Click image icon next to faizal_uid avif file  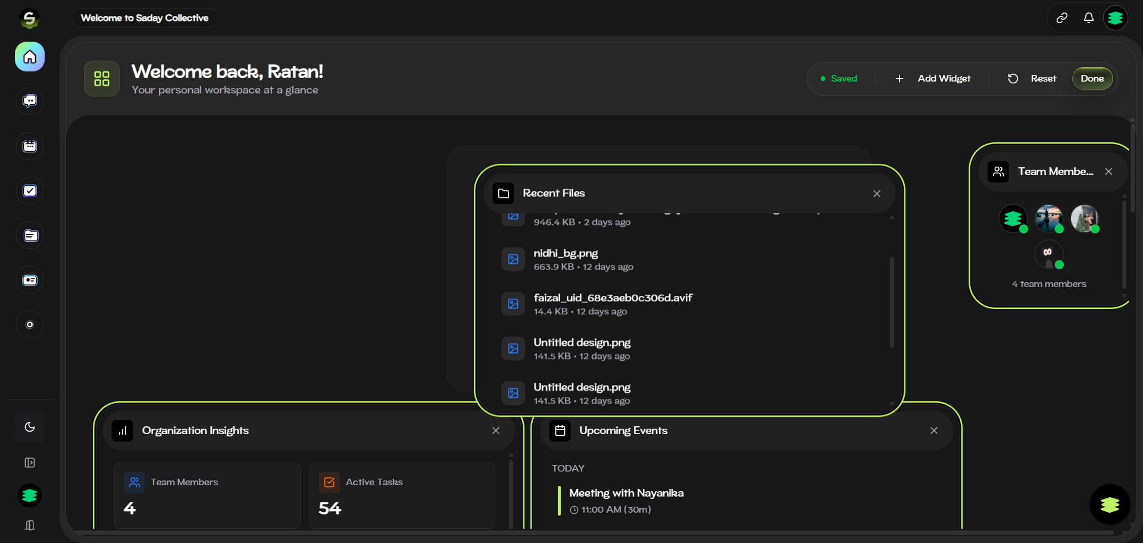point(513,304)
